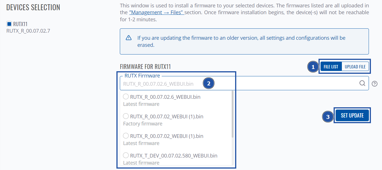This screenshot has height=170, width=382.
Task: Uncheck the RUTX11 device checkbox
Action: click(9, 24)
